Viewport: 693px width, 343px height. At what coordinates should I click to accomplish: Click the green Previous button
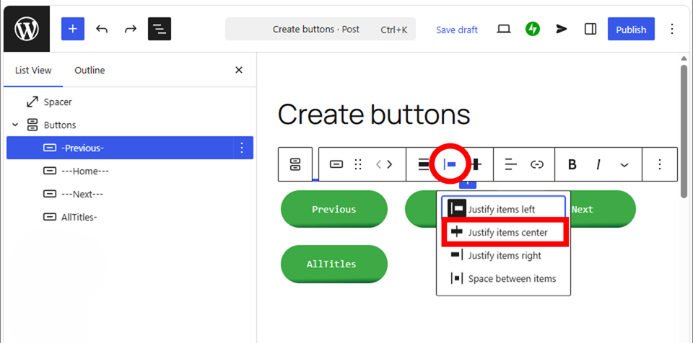(x=334, y=209)
